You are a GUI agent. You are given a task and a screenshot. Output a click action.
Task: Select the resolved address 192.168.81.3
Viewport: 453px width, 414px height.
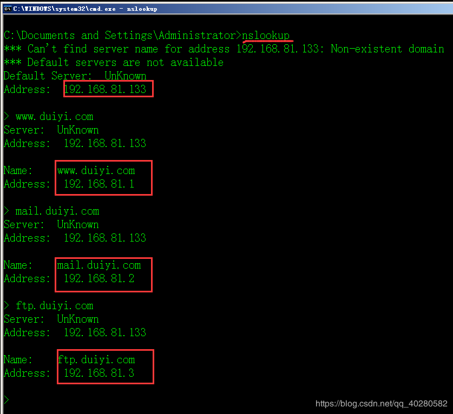coord(99,373)
